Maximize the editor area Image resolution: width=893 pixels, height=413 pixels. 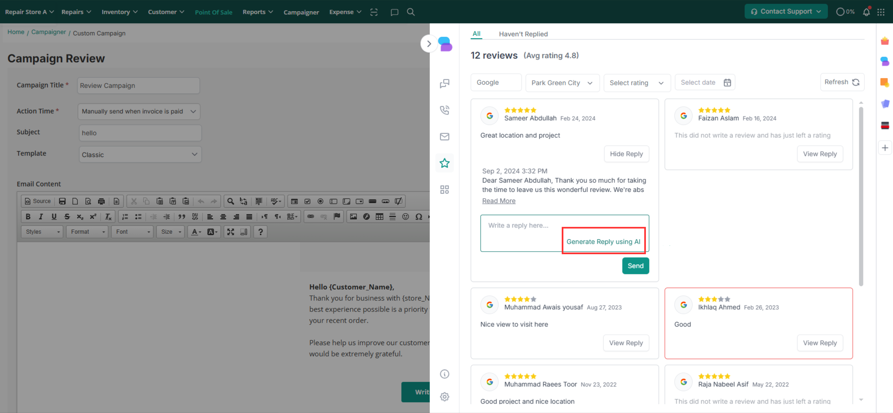click(230, 232)
